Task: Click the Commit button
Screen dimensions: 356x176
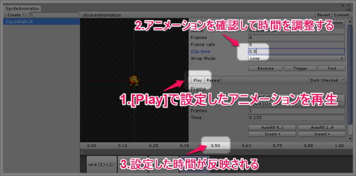Action: coord(341,15)
